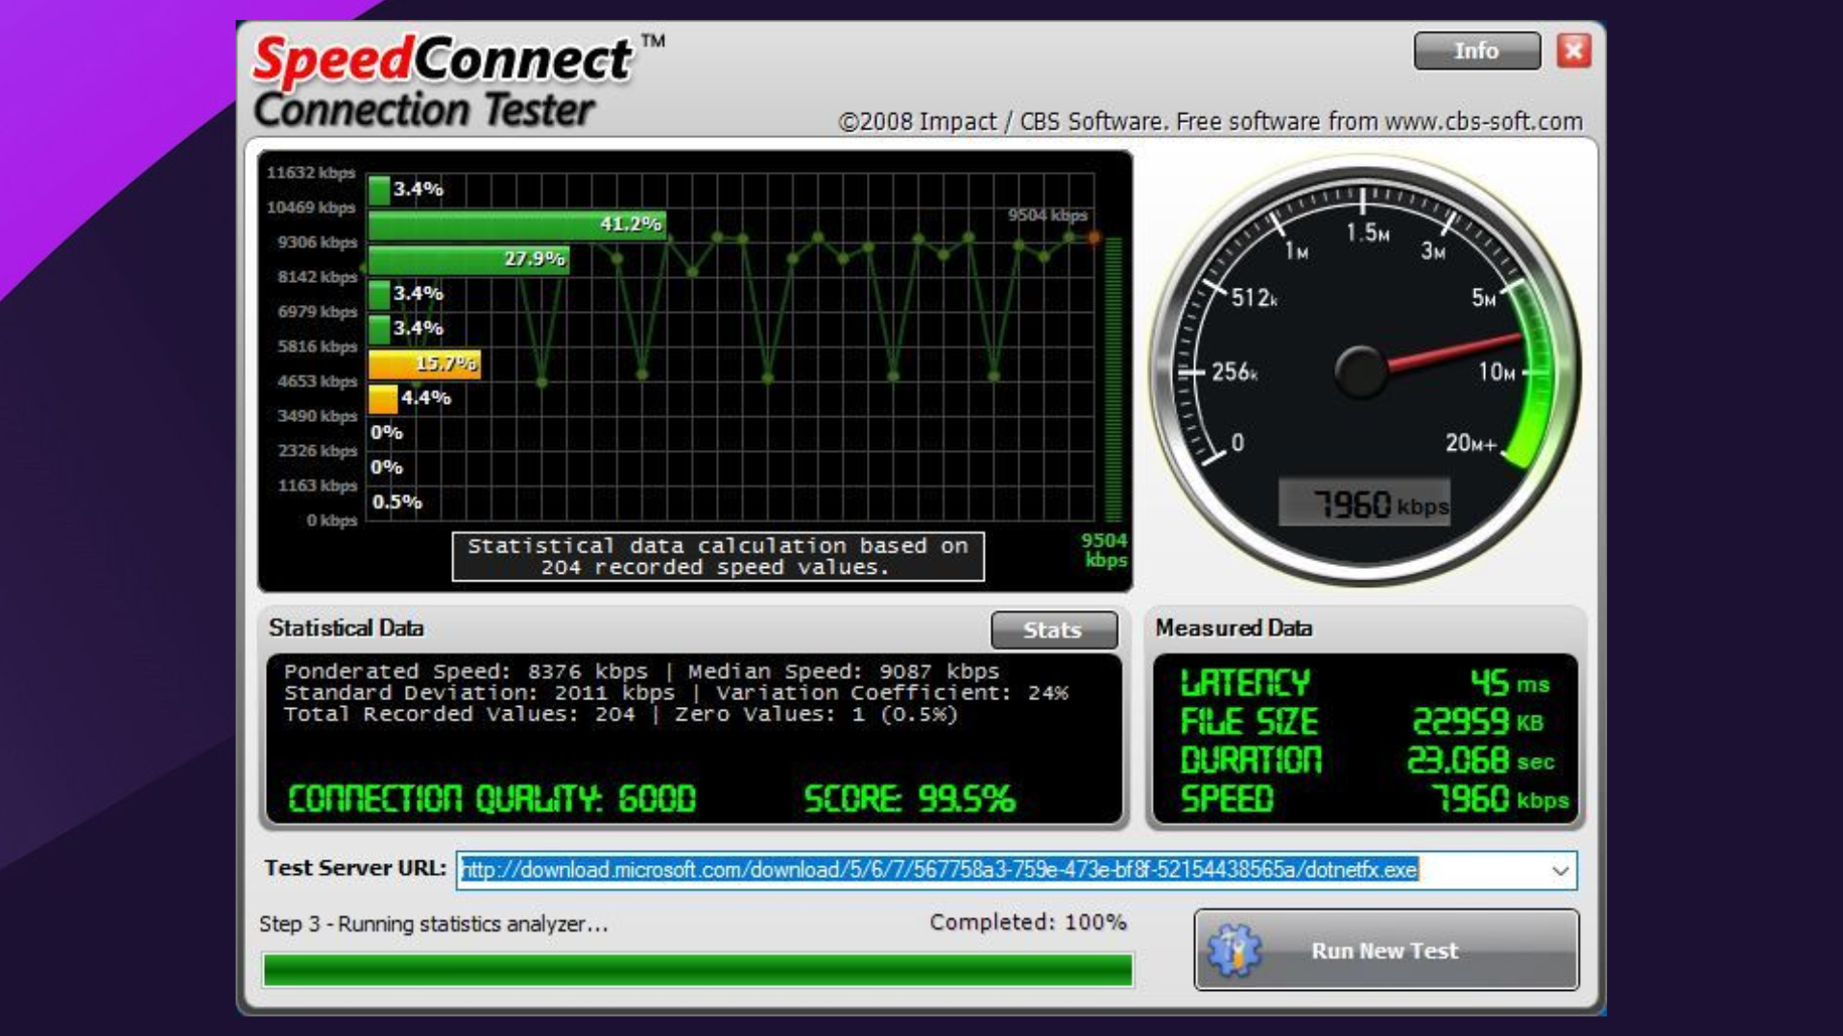
Task: Click the 'Completed: 100%' status text
Action: 1028,922
